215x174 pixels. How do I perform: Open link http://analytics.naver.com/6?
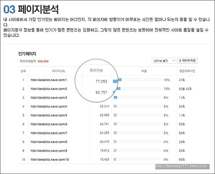tap(49, 124)
